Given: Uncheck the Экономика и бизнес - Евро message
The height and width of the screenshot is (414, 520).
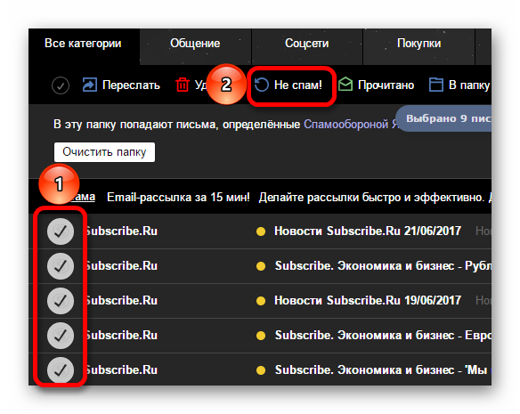Looking at the screenshot, I should coord(61,336).
